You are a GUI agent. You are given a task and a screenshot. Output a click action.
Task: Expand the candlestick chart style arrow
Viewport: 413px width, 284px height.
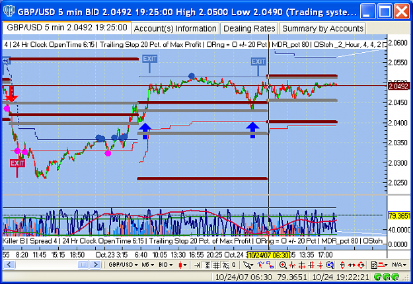pos(185,266)
